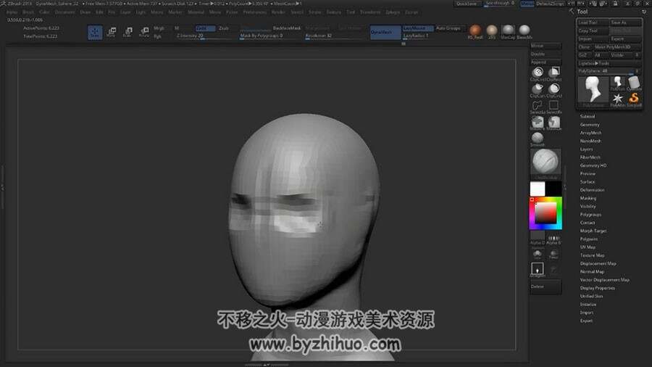Toggle the LazyMouse button

pos(417,28)
